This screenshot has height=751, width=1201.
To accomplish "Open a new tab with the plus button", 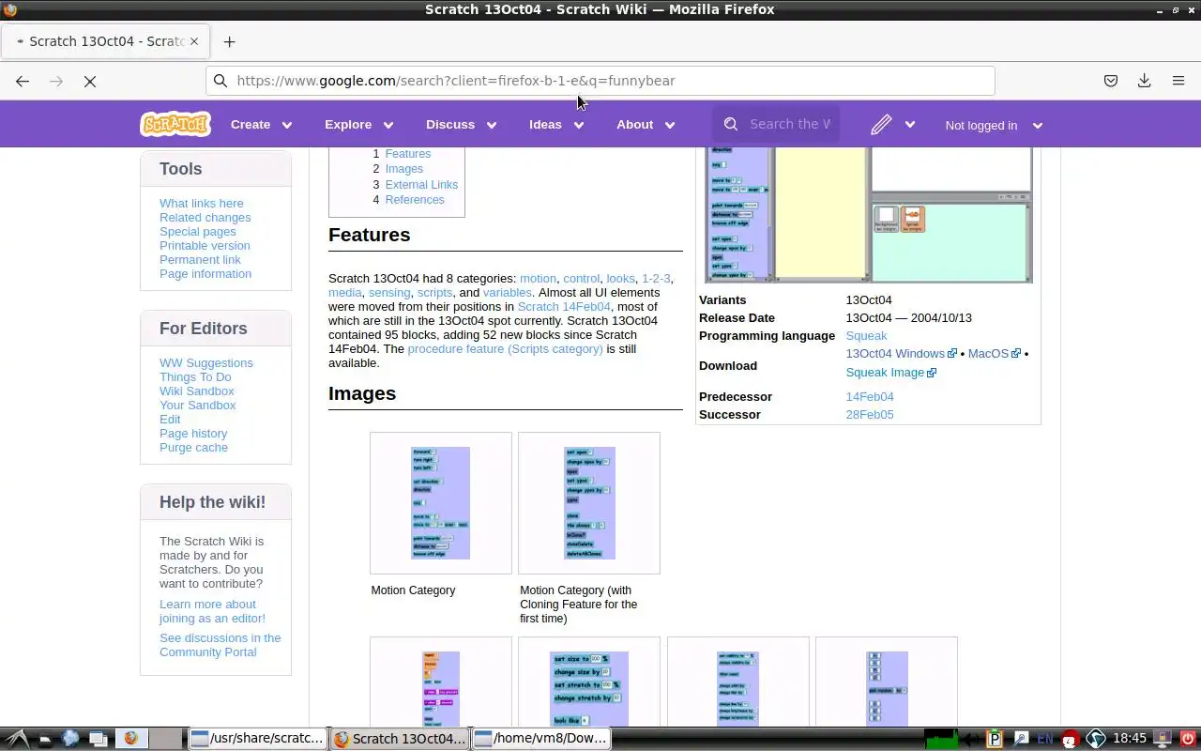I will pos(229,41).
